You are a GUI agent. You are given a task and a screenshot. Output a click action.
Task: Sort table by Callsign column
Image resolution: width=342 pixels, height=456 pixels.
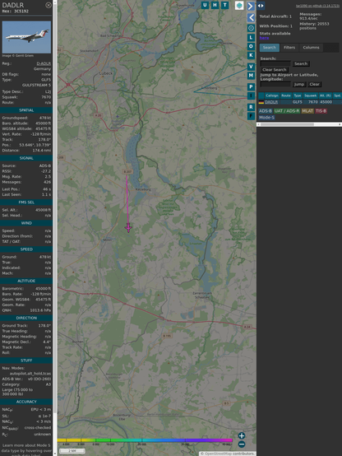tap(271, 95)
